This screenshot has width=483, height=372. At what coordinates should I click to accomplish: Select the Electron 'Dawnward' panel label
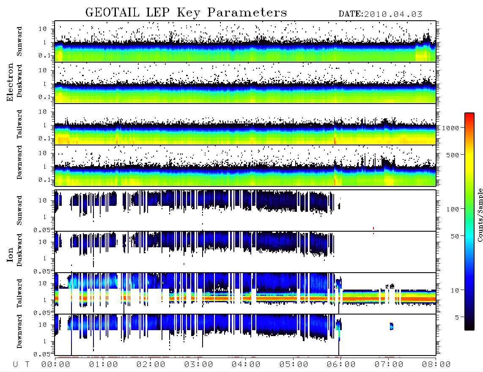(x=19, y=163)
